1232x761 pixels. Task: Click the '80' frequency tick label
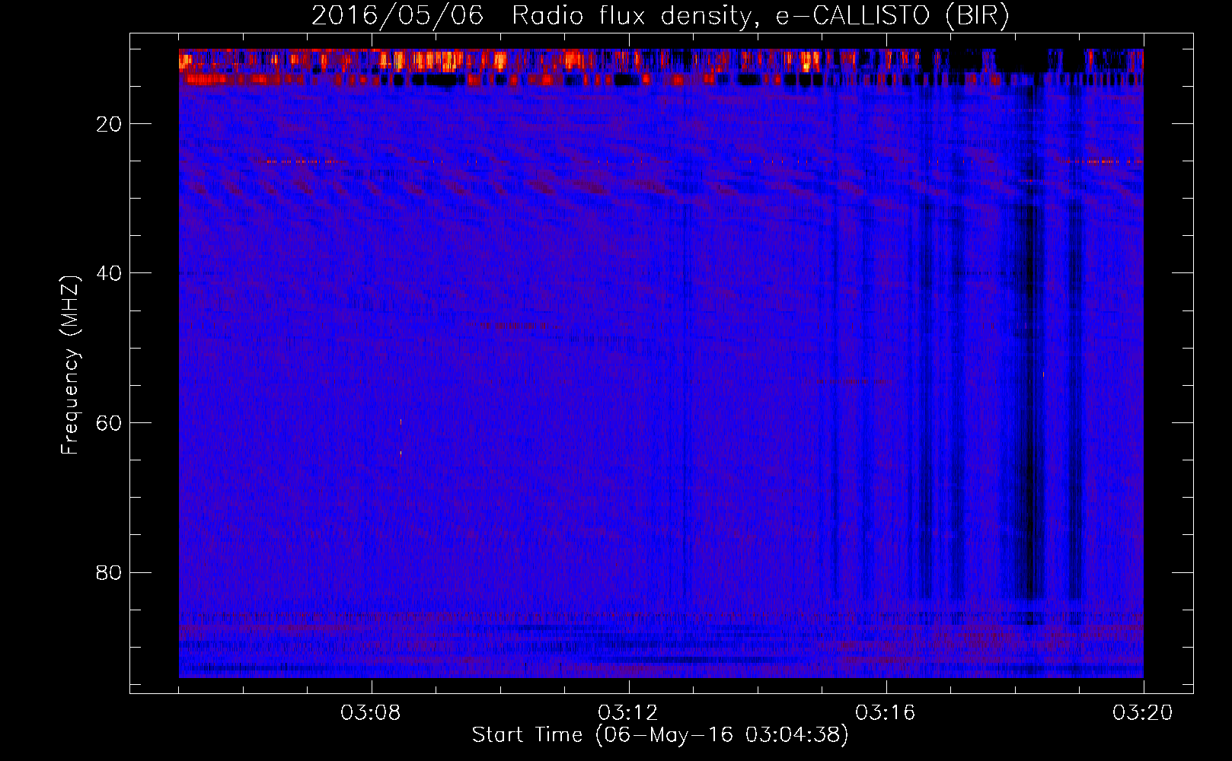pos(110,572)
